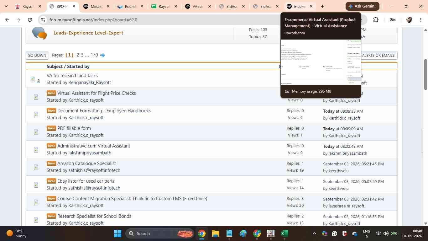Close the E-com tab

(x=311, y=6)
